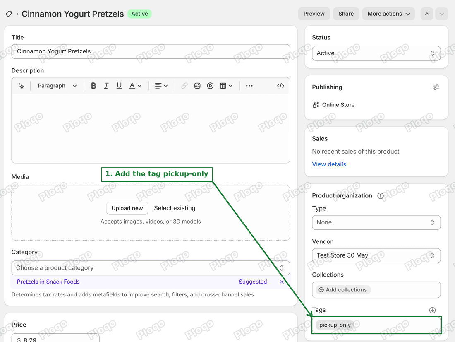
Task: Open the text alignment options
Action: point(161,86)
